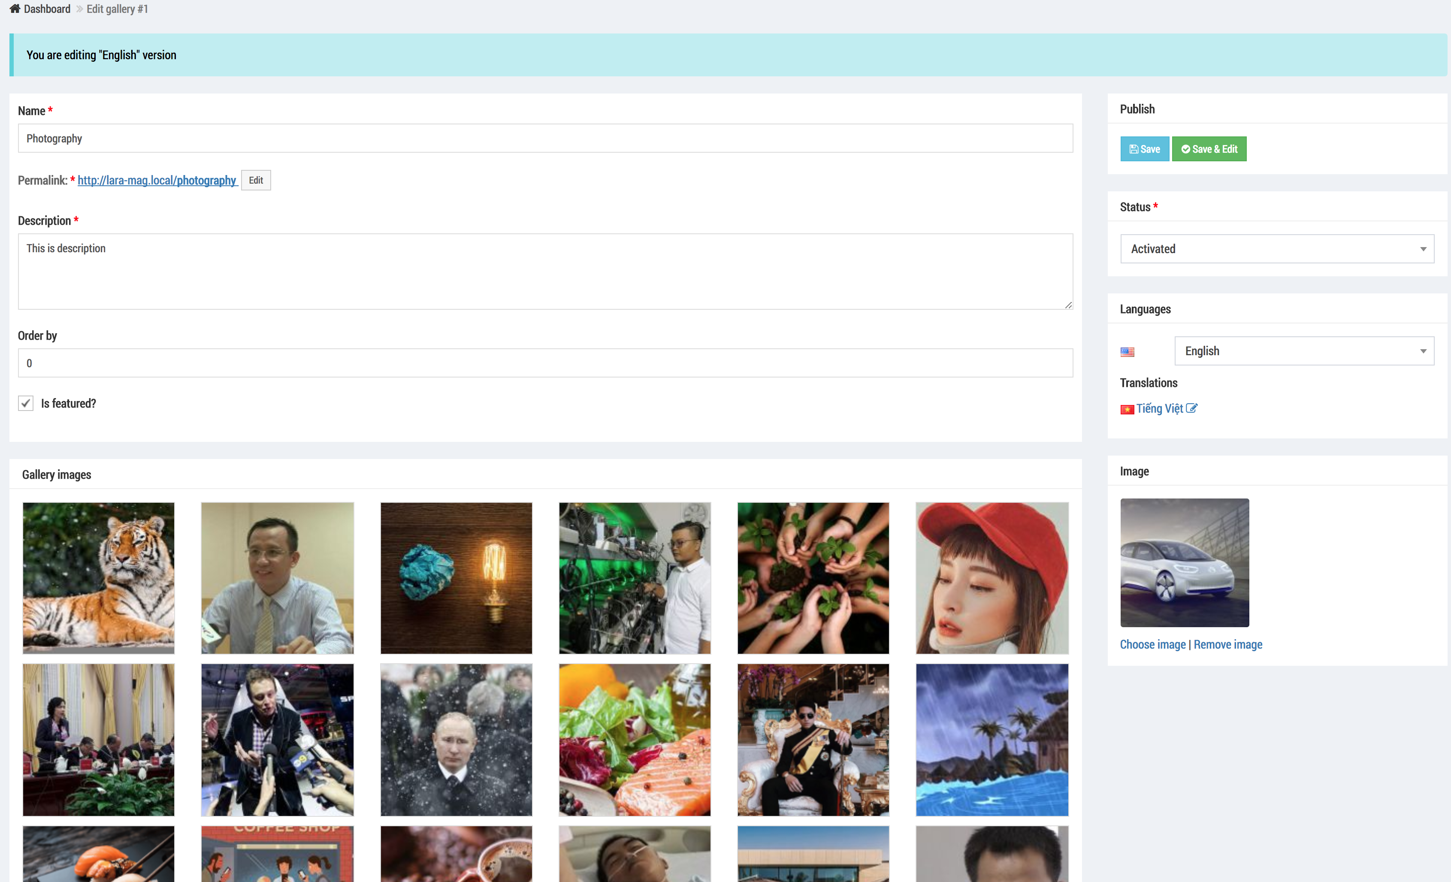Select the tiger gallery thumbnail
This screenshot has height=882, width=1451.
(x=98, y=577)
